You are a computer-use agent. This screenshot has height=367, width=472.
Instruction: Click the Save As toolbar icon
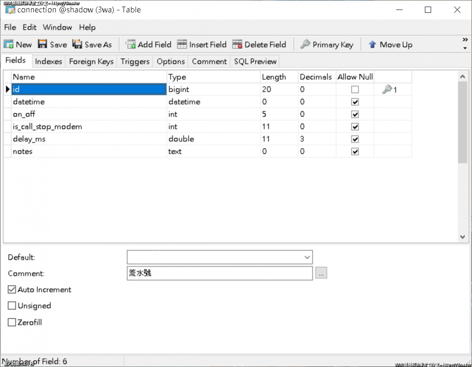77,44
